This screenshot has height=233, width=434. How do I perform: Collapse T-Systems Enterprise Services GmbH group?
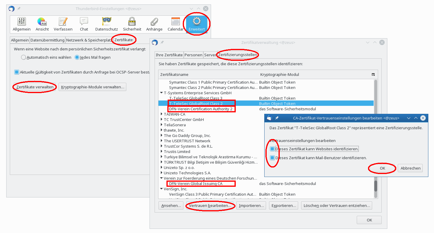(161, 93)
